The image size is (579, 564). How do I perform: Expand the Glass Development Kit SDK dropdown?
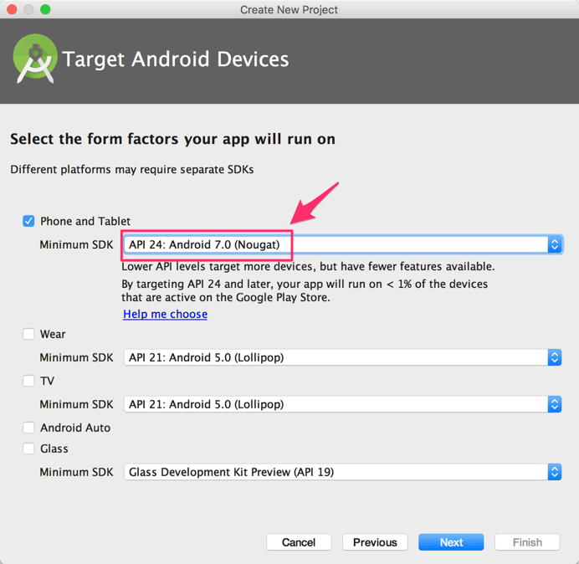click(343, 472)
